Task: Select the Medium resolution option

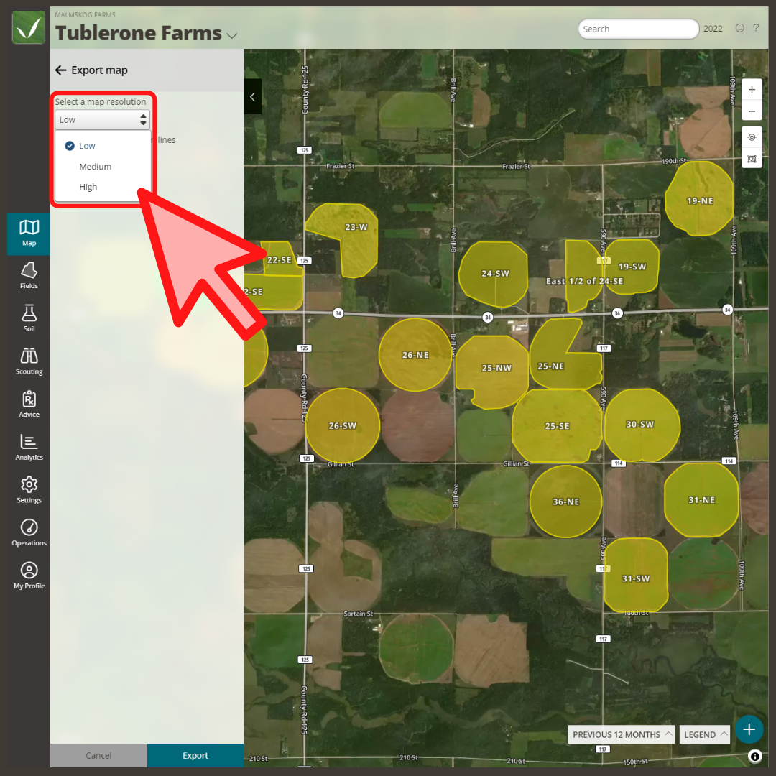Action: coord(103,167)
